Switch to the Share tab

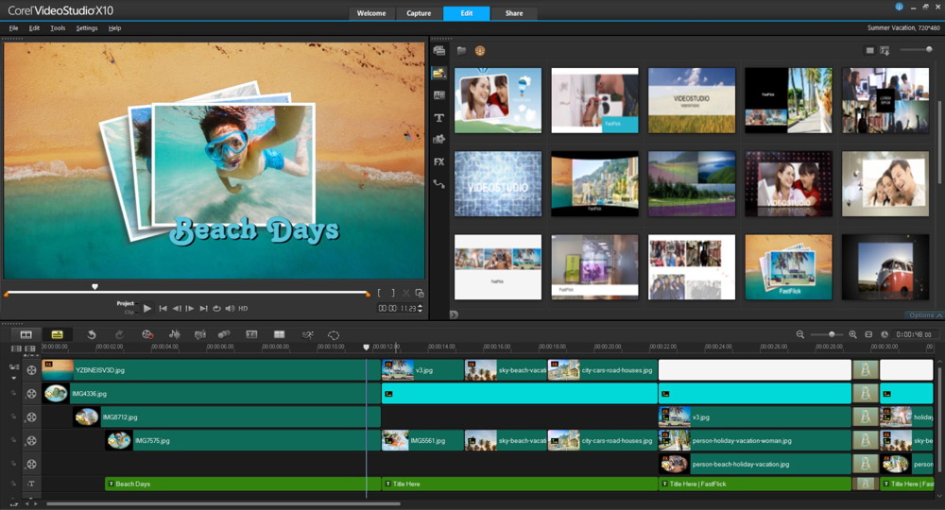pyautogui.click(x=514, y=13)
